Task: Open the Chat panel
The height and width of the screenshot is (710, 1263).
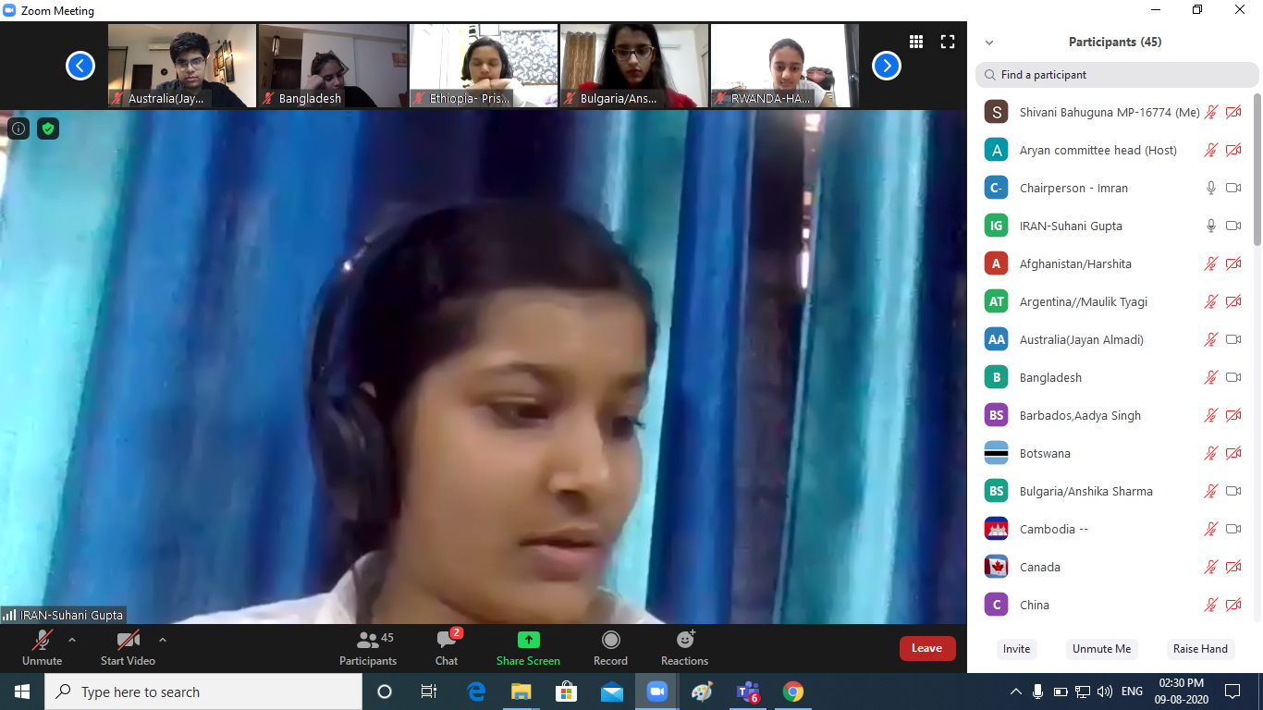Action: click(x=447, y=647)
